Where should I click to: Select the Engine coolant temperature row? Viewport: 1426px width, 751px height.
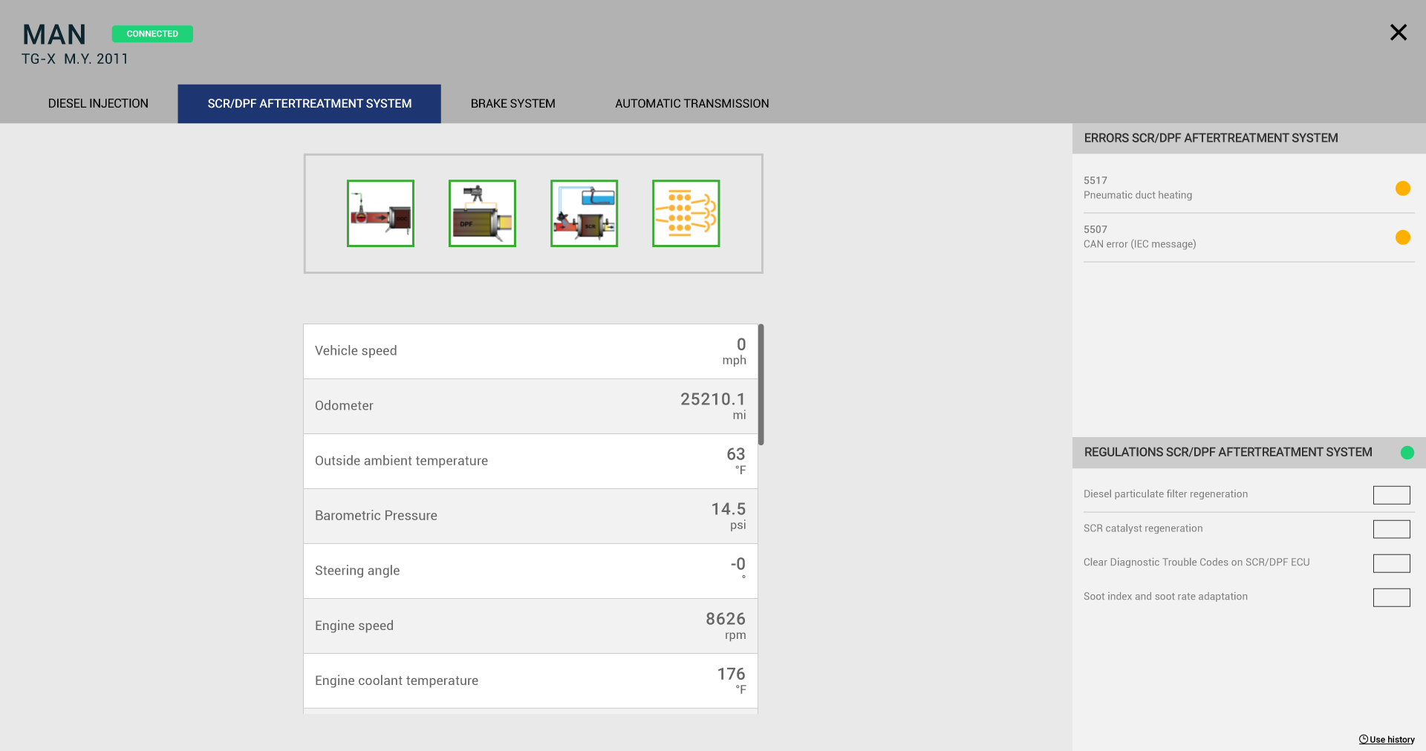[530, 681]
